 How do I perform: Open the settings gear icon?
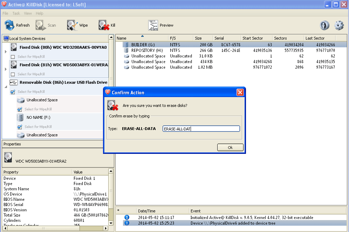(x=339, y=25)
